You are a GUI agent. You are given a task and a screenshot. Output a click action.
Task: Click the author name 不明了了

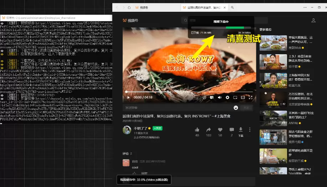tap(140, 128)
